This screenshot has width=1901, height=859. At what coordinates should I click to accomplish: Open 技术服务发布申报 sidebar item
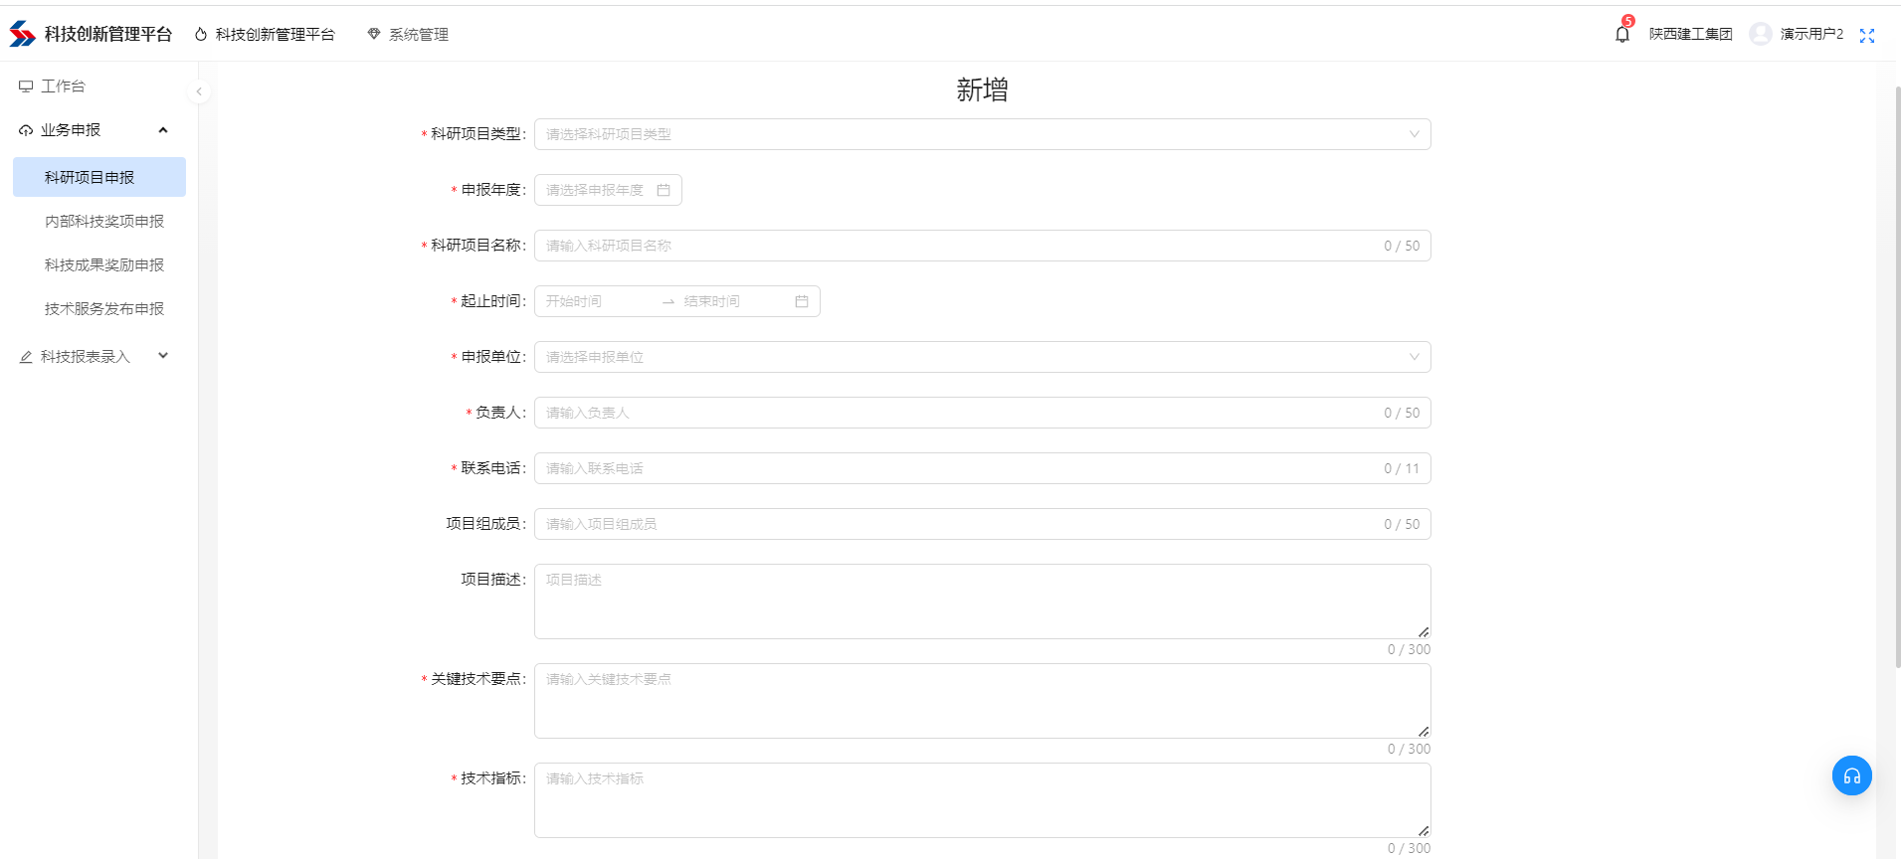point(104,309)
